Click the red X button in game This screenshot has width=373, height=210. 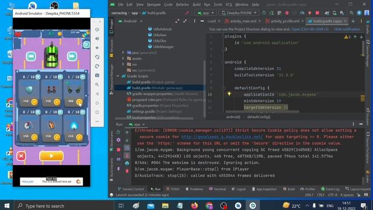pos(21,156)
